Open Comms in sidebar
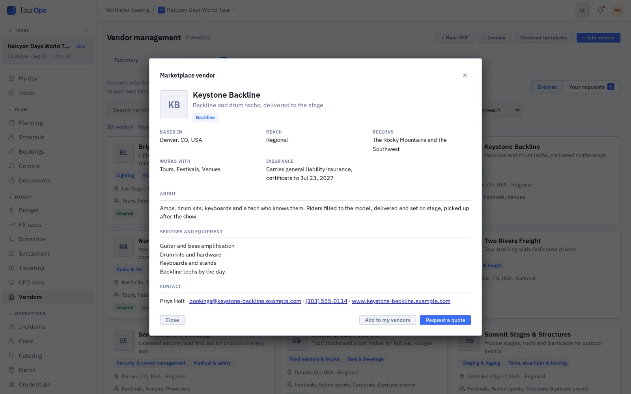Image resolution: width=631 pixels, height=394 pixels. [x=48, y=166]
